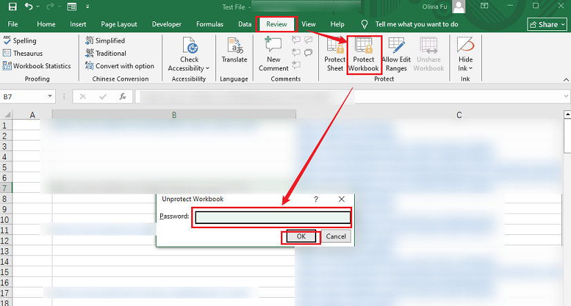
Task: Select column A header
Action: [x=32, y=115]
